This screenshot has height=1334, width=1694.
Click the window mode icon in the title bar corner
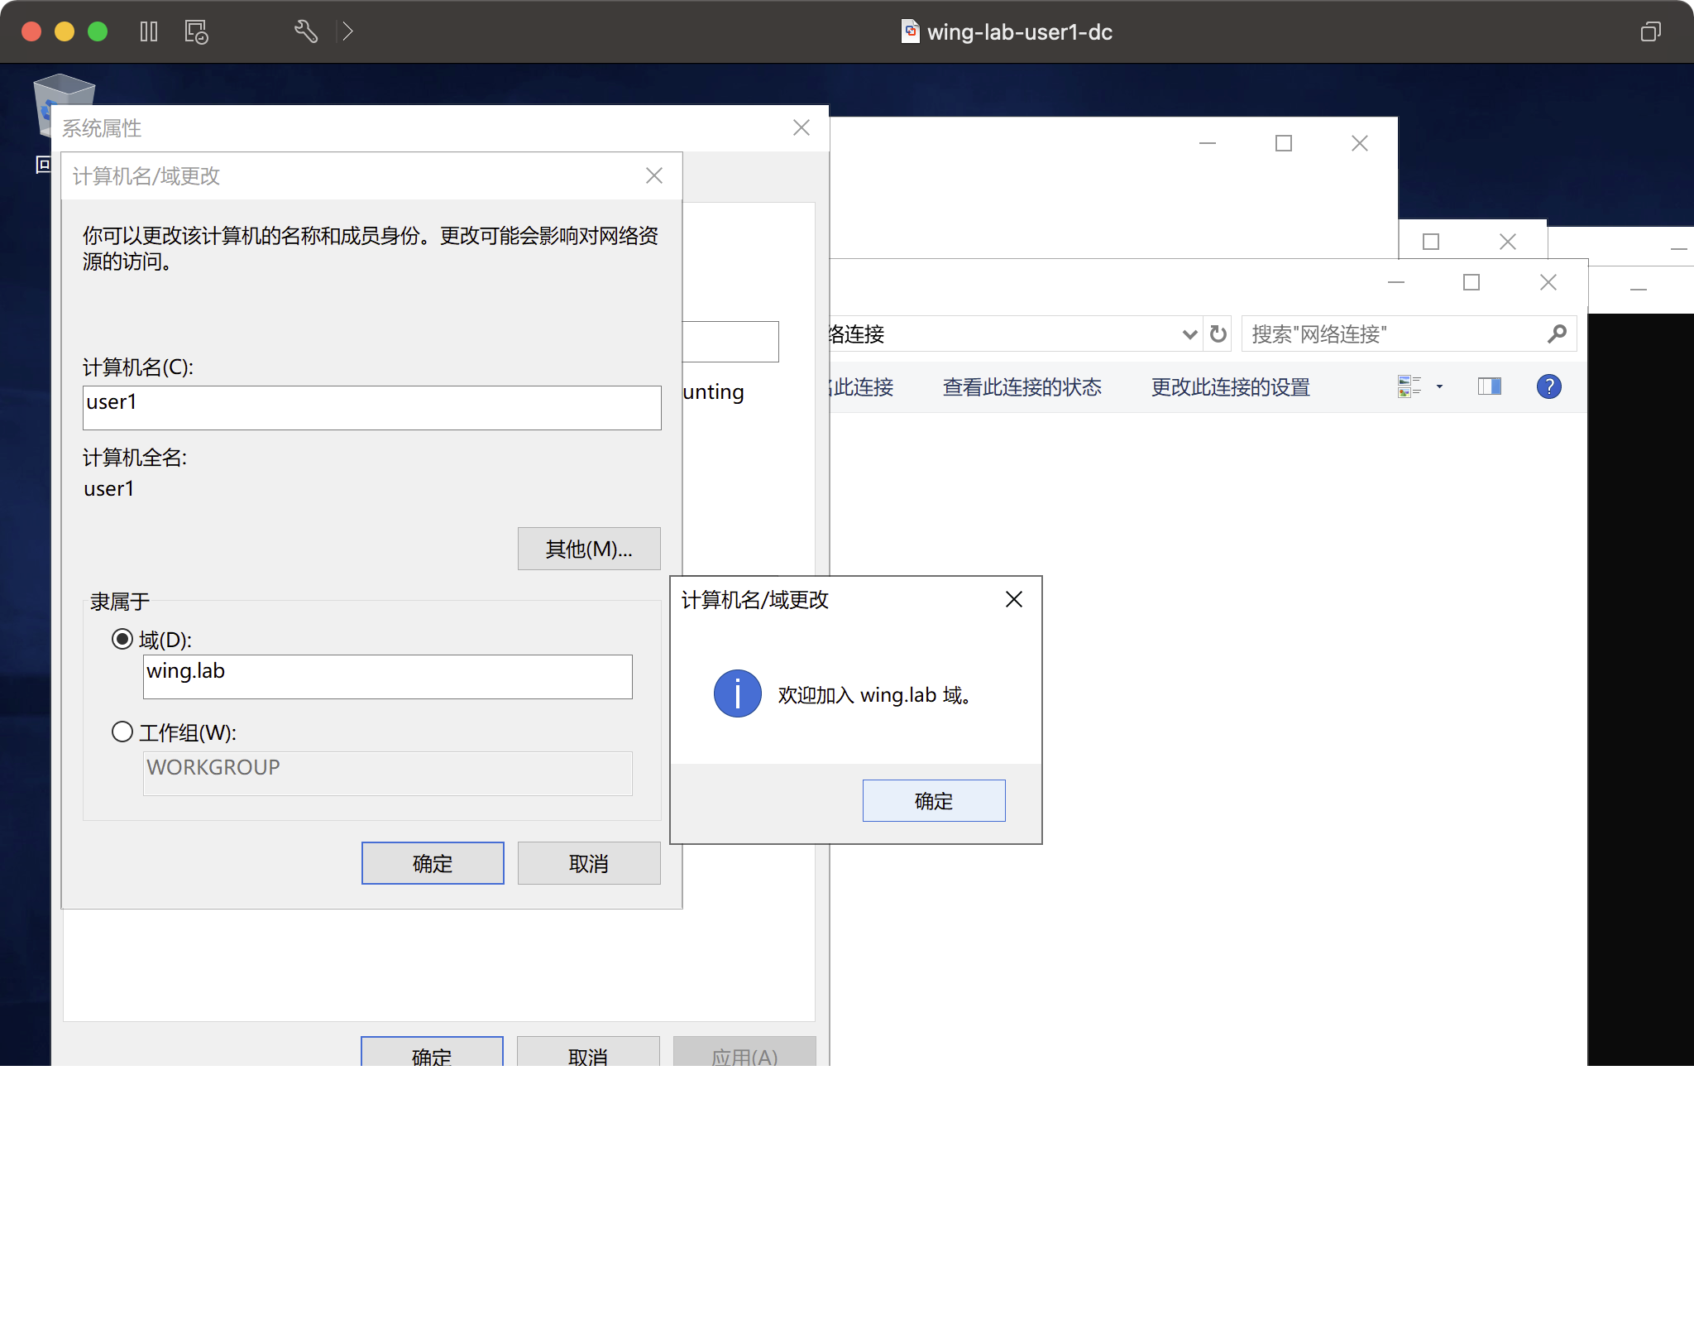coord(1650,31)
